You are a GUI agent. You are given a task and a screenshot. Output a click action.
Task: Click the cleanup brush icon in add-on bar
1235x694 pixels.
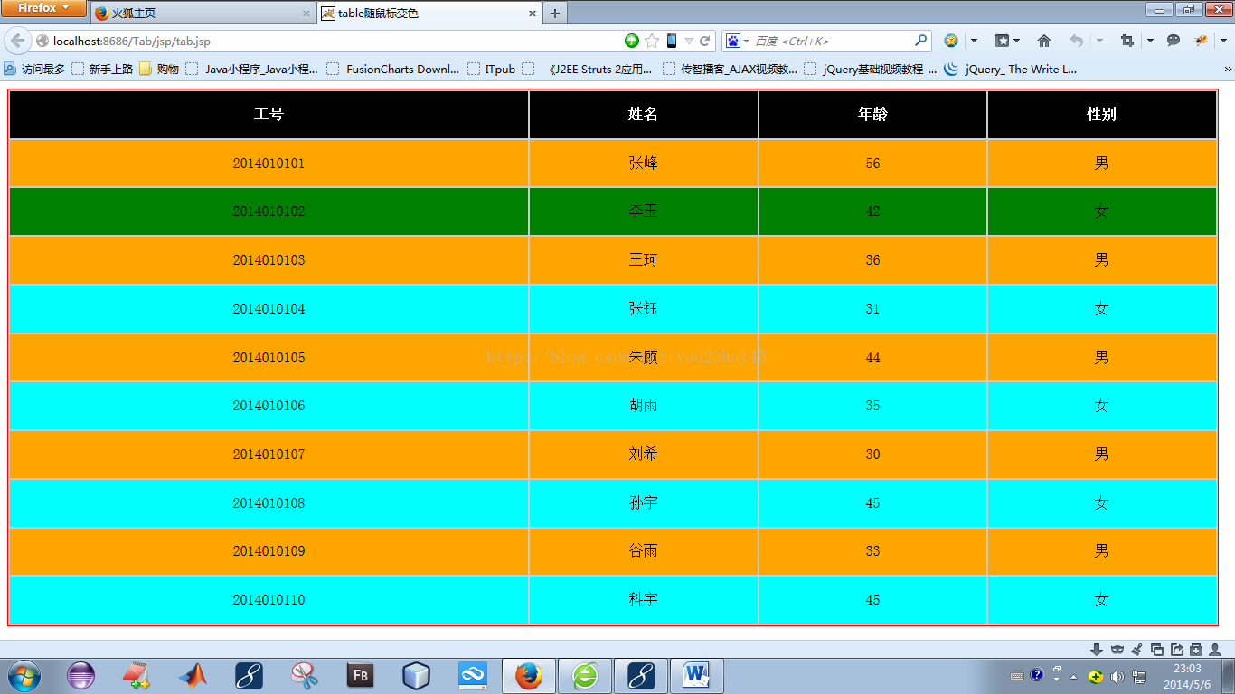[x=1137, y=650]
